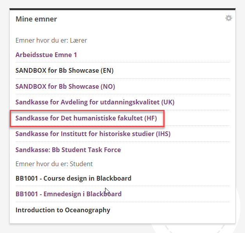Click the course highlighted with a red outline

pos(86,118)
